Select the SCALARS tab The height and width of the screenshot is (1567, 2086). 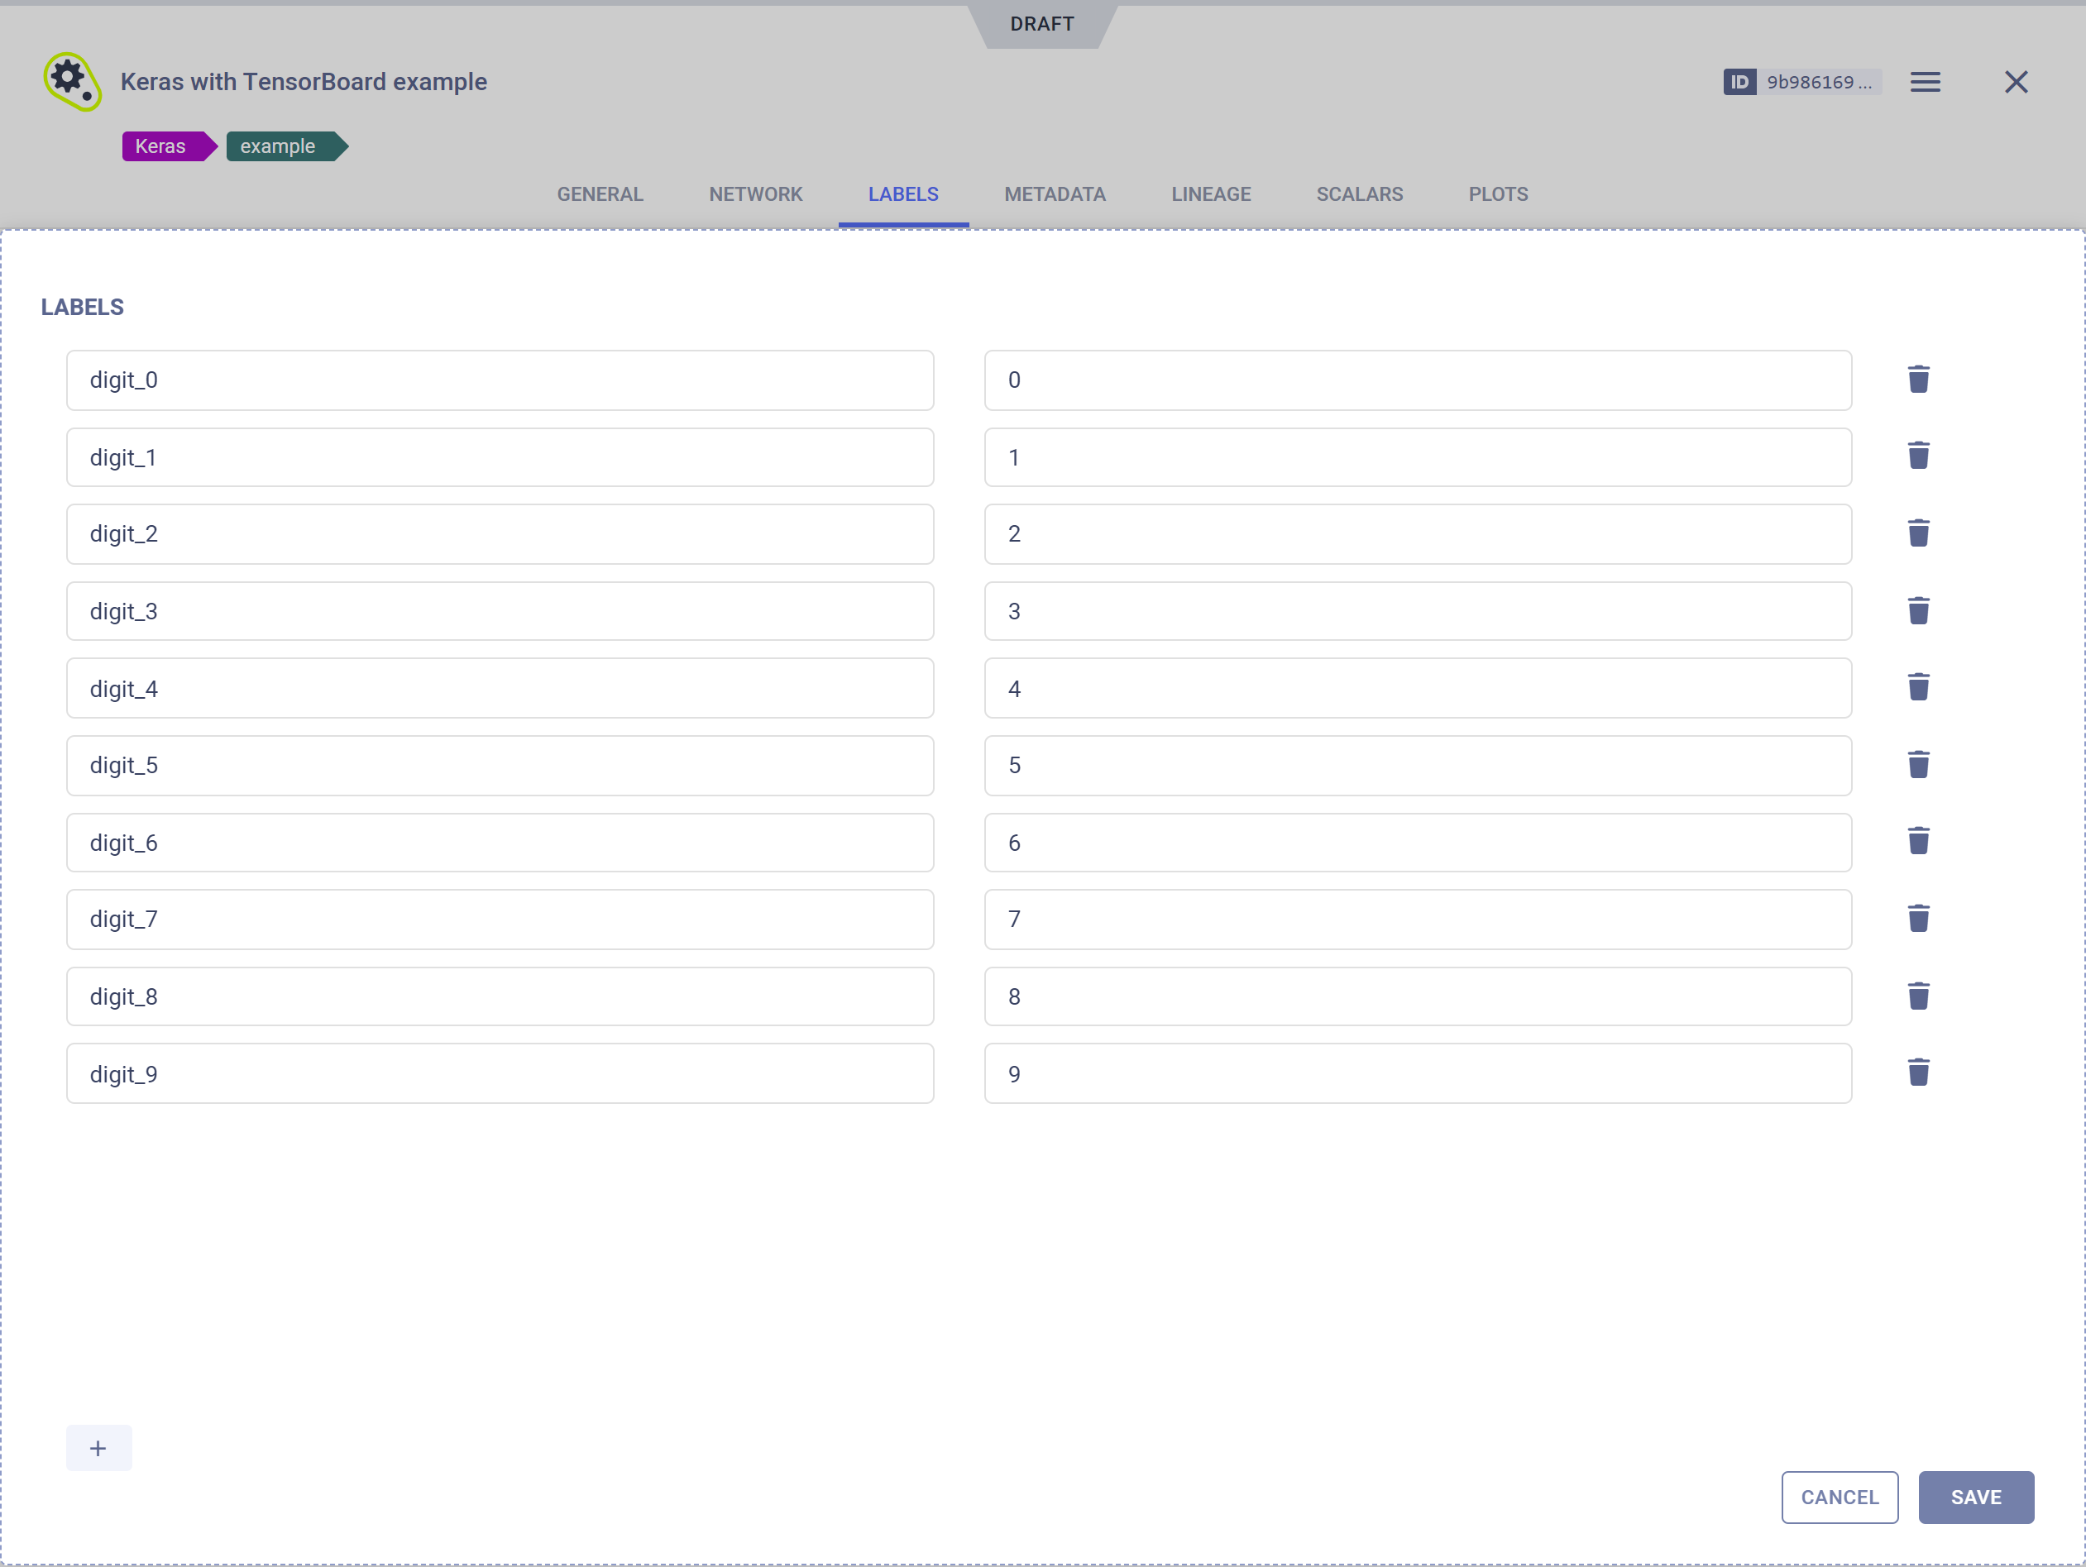pyautogui.click(x=1360, y=193)
